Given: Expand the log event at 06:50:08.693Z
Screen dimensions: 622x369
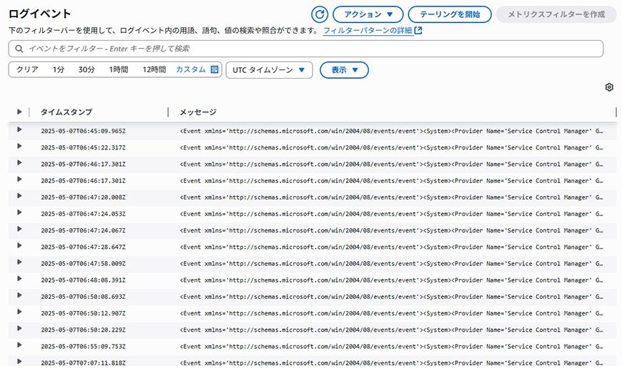Looking at the screenshot, I should 19,295.
